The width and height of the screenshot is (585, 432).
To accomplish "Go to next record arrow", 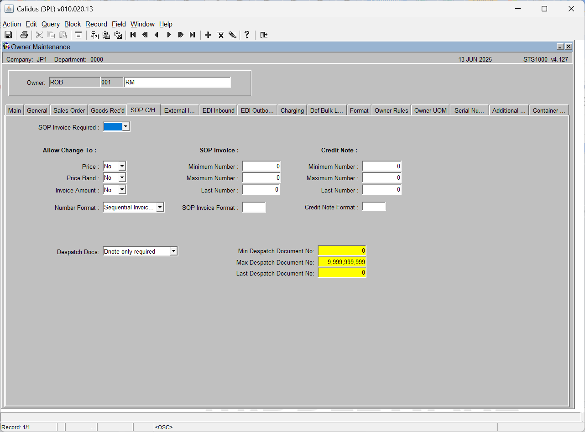I will click(169, 35).
